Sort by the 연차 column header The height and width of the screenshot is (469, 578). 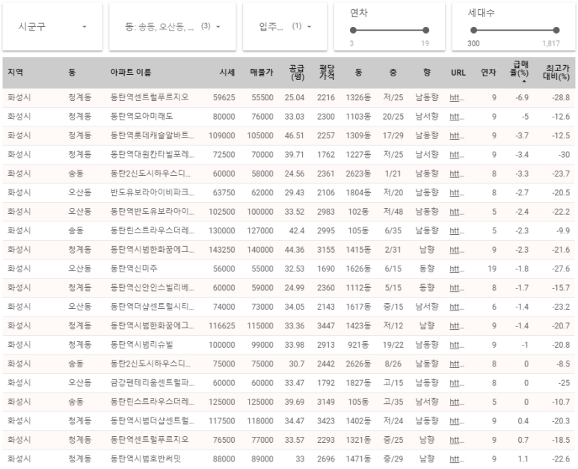click(x=488, y=73)
